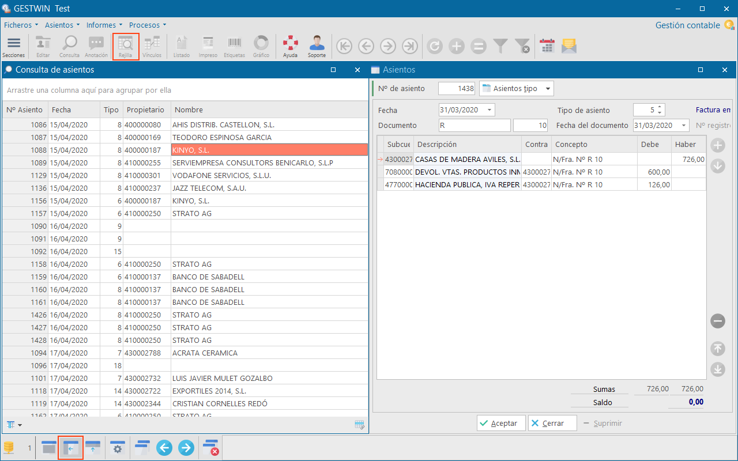Select the VODAFONE SERVICIOS, S.L.U. row
The image size is (738, 461).
185,175
